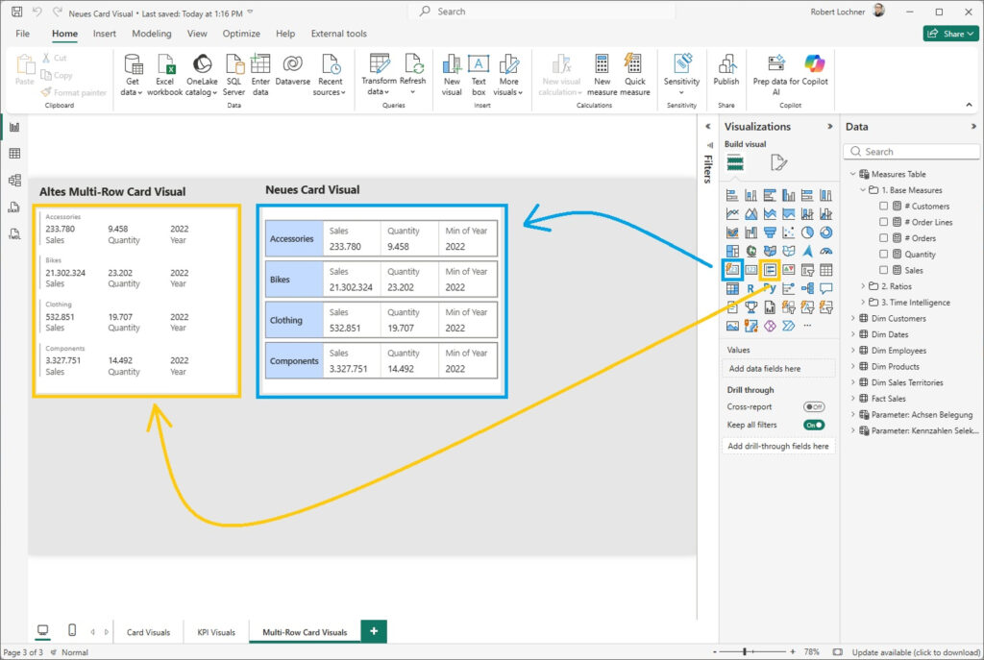Image resolution: width=984 pixels, height=660 pixels.
Task: Click the Transform data icon
Action: [379, 64]
